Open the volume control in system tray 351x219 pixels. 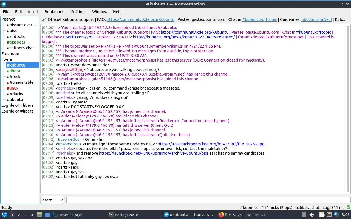click(312, 215)
